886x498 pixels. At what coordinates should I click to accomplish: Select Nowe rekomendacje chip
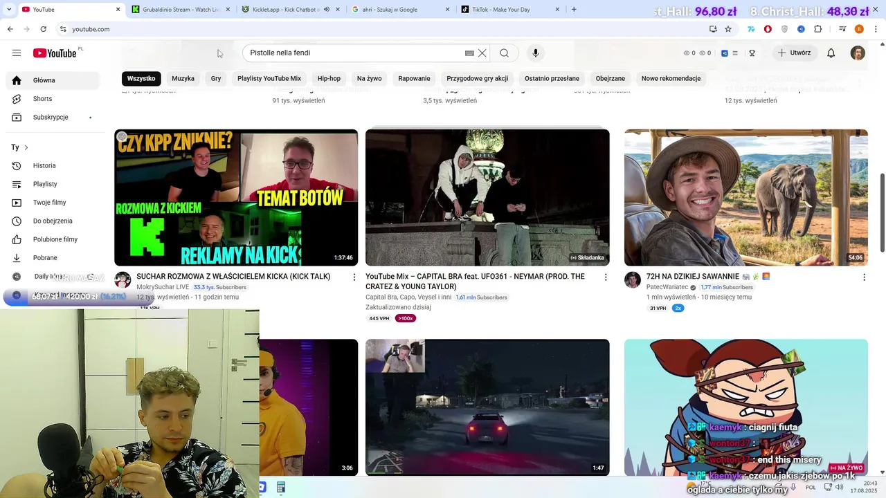point(671,78)
